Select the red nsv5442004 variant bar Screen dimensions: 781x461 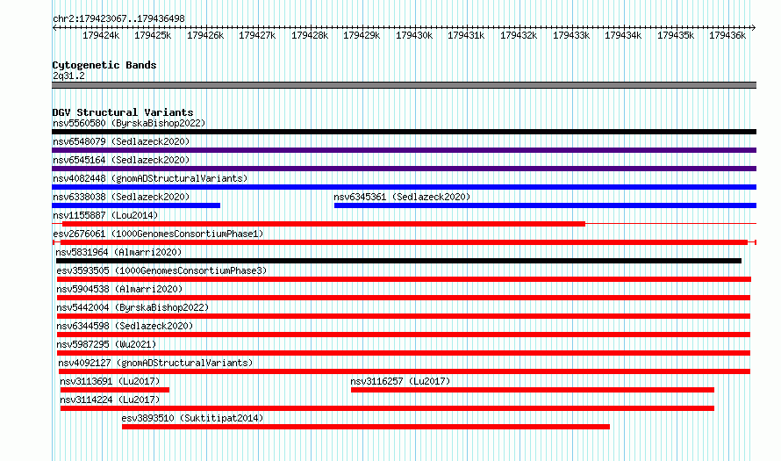tap(404, 316)
